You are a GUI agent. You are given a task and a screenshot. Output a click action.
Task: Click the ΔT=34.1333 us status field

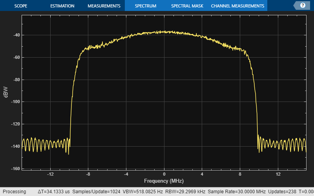pyautogui.click(x=54, y=192)
